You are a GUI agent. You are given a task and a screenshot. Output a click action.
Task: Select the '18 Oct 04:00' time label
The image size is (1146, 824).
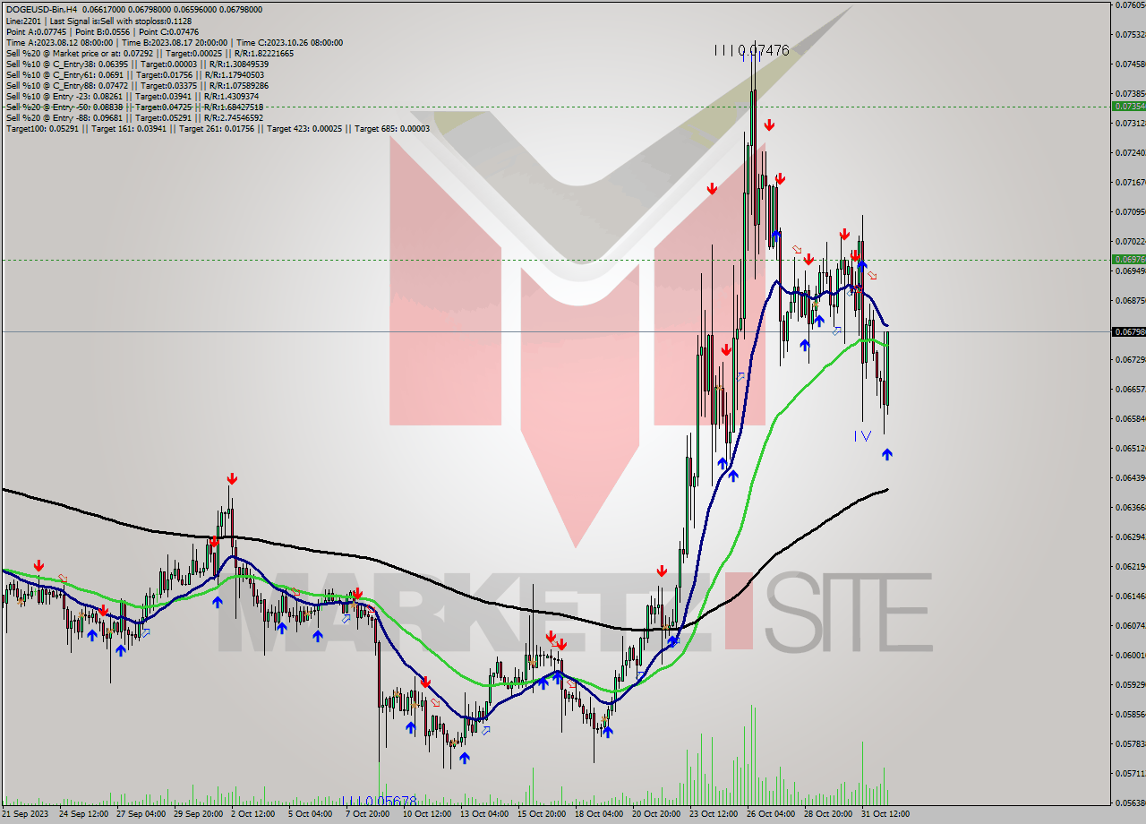pos(600,814)
